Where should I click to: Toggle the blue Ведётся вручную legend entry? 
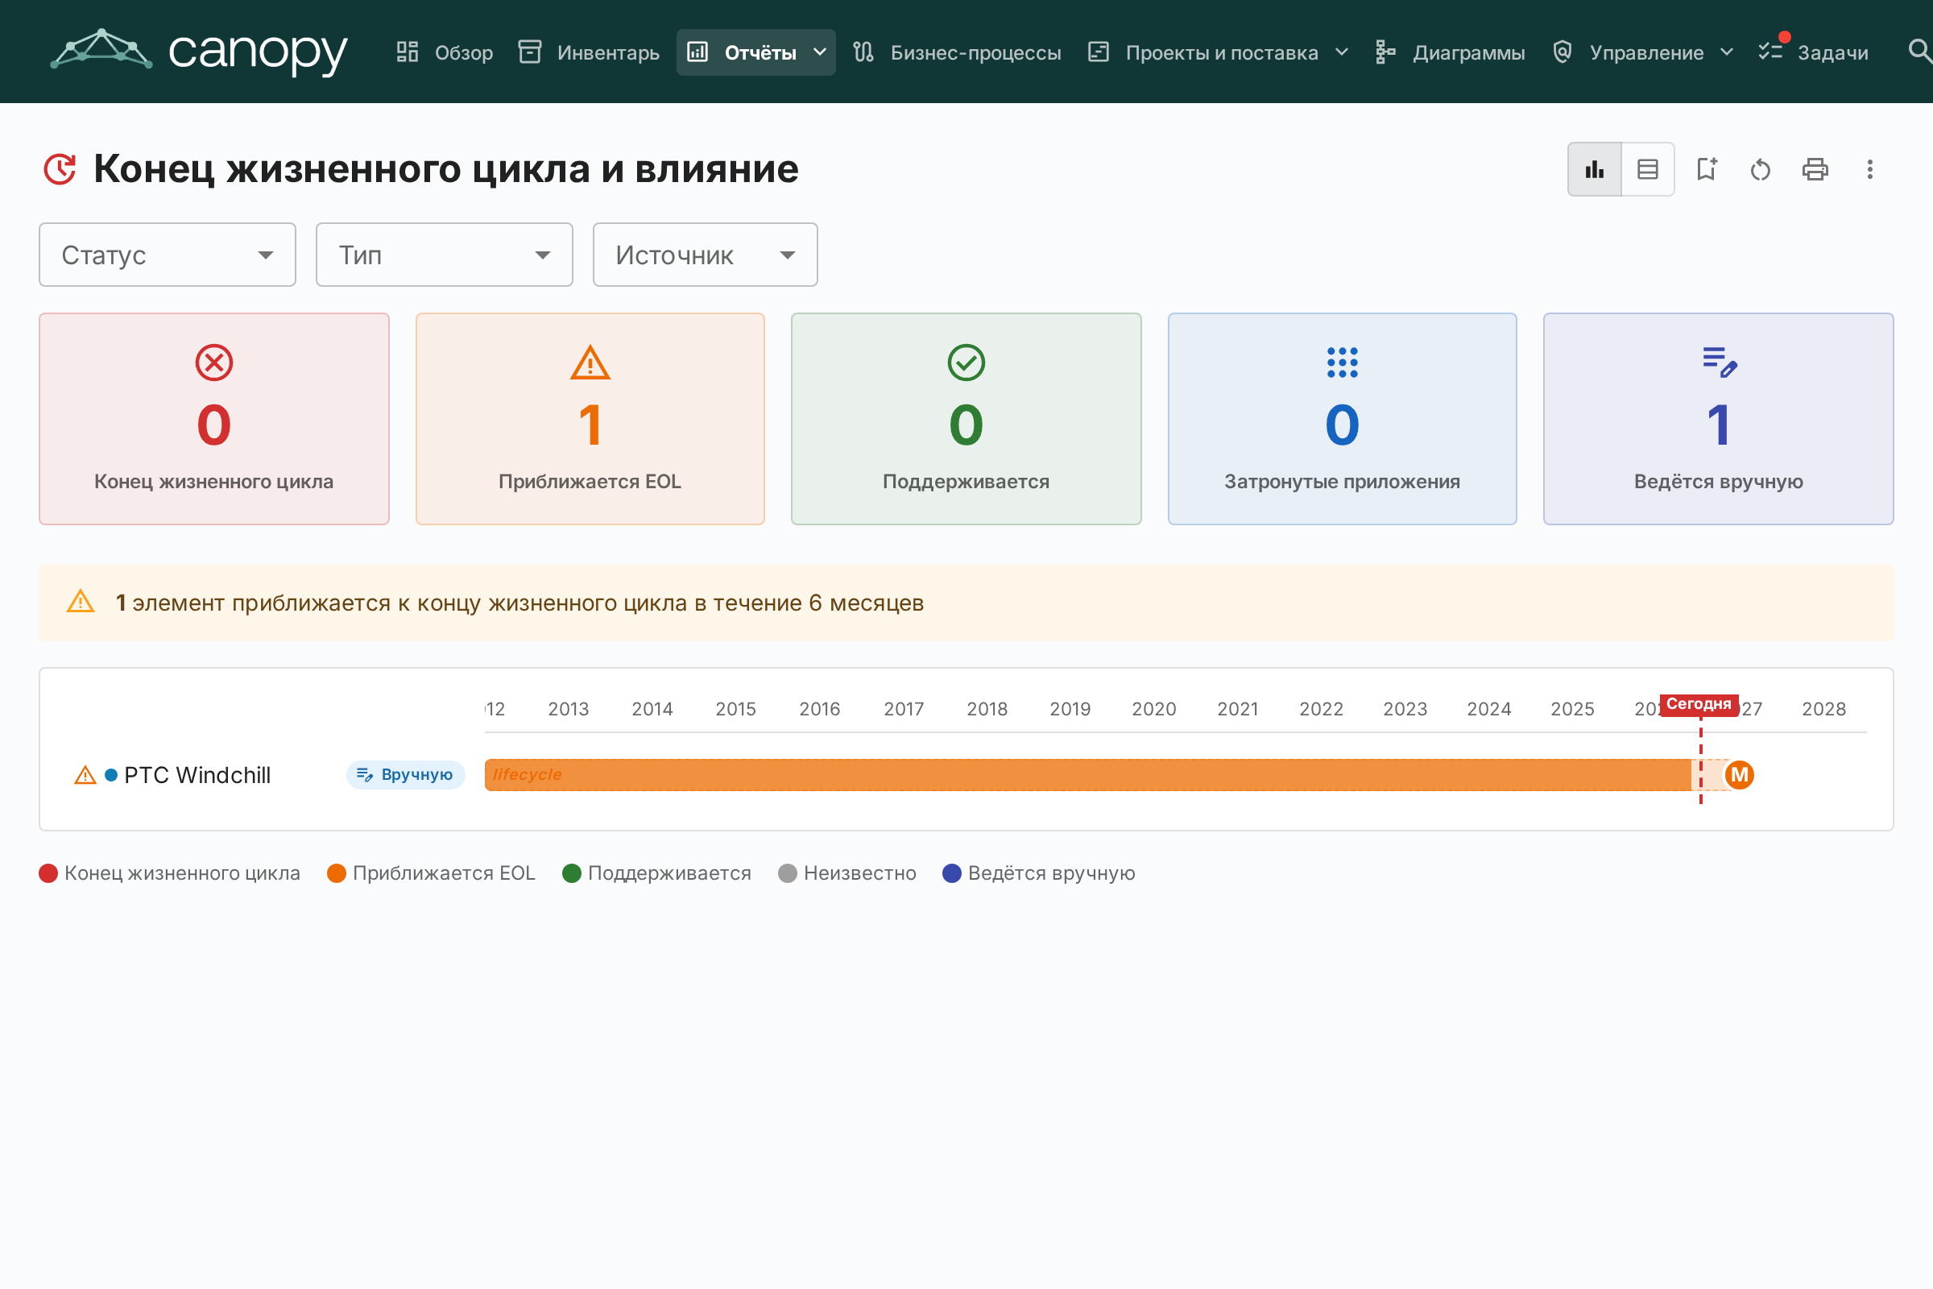pos(1039,873)
